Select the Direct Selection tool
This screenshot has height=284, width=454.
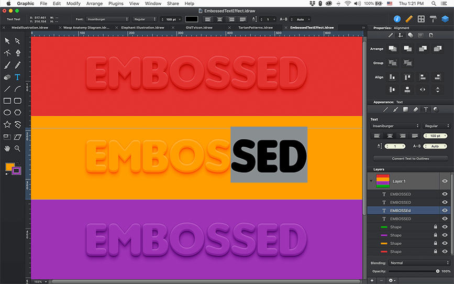click(18, 41)
